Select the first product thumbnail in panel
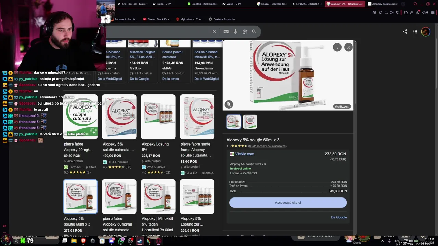The height and width of the screenshot is (246, 438). [234, 122]
